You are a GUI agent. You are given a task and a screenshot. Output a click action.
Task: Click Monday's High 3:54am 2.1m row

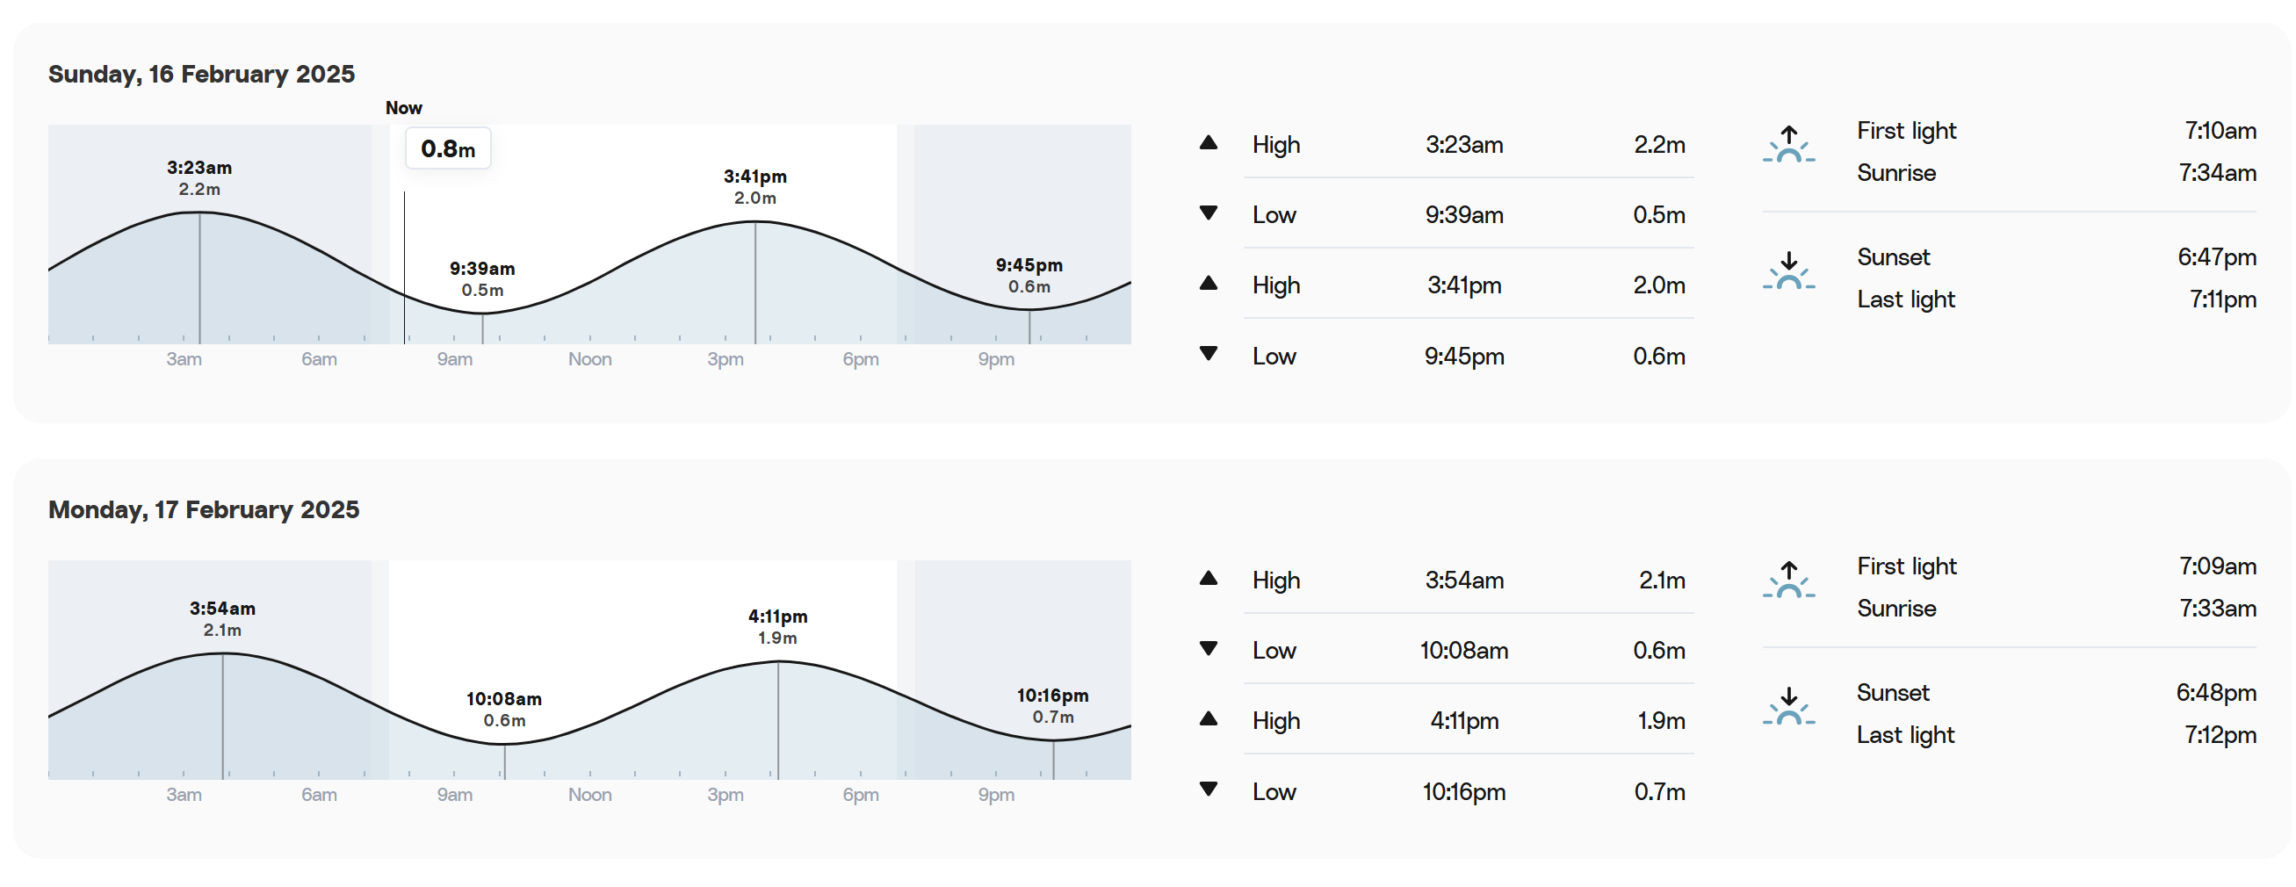[1446, 580]
